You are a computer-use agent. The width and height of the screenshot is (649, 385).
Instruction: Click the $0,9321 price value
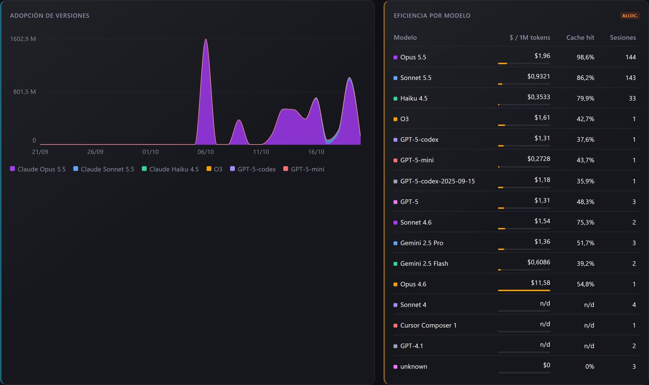click(539, 76)
